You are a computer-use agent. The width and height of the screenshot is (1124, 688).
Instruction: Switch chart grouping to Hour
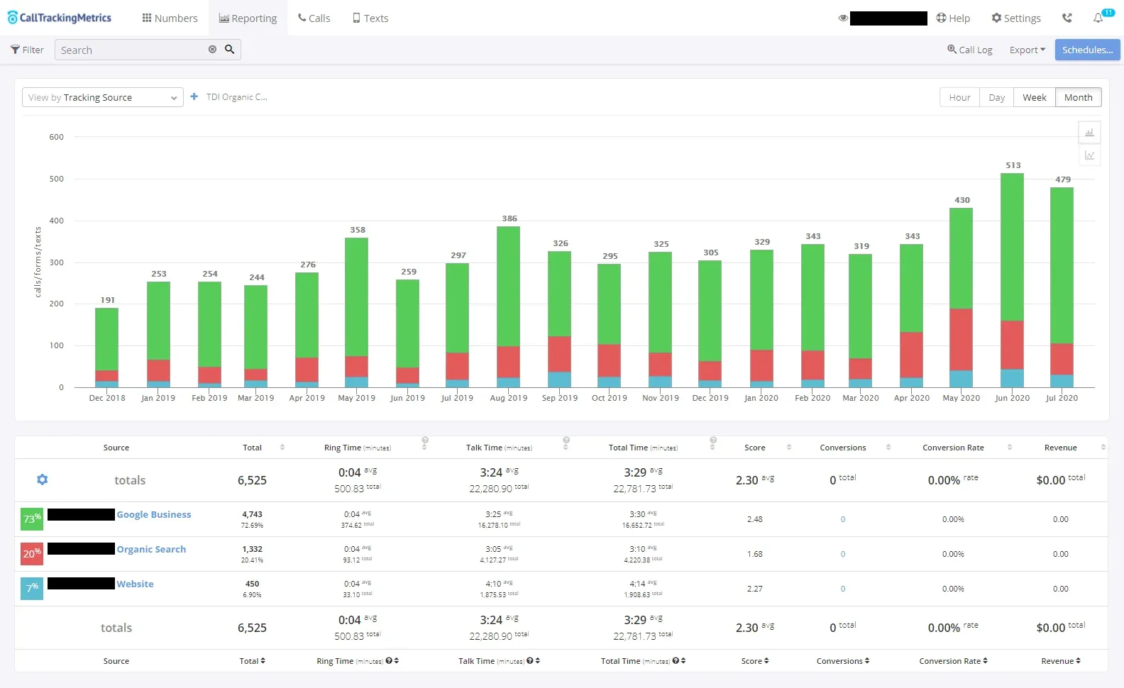959,98
